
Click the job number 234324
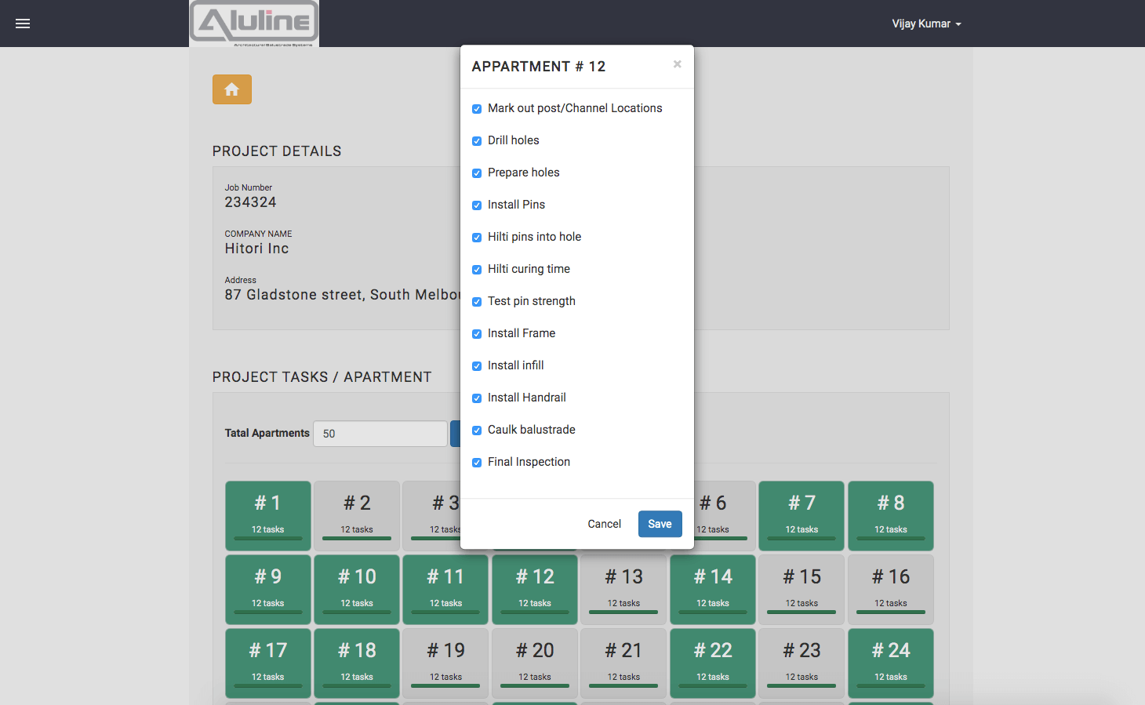click(x=250, y=202)
